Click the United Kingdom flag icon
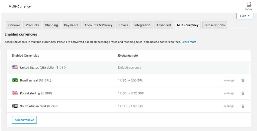Viewport: 257px width, 131px height. coord(15,93)
